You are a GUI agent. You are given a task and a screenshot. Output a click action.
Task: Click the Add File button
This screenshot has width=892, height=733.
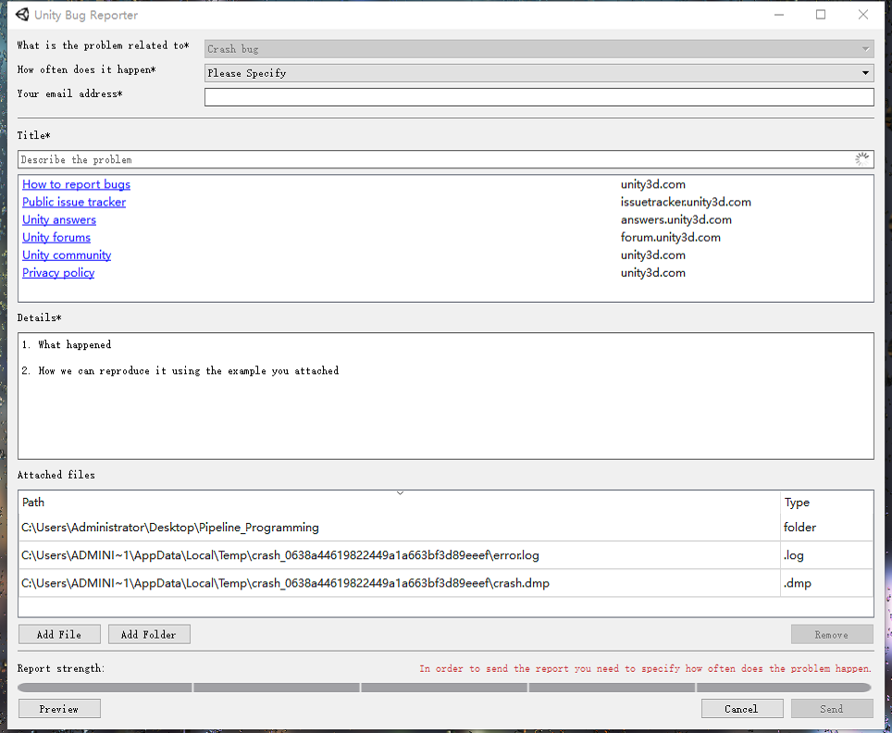click(60, 634)
